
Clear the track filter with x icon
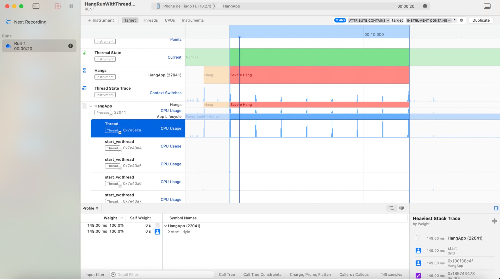461,20
